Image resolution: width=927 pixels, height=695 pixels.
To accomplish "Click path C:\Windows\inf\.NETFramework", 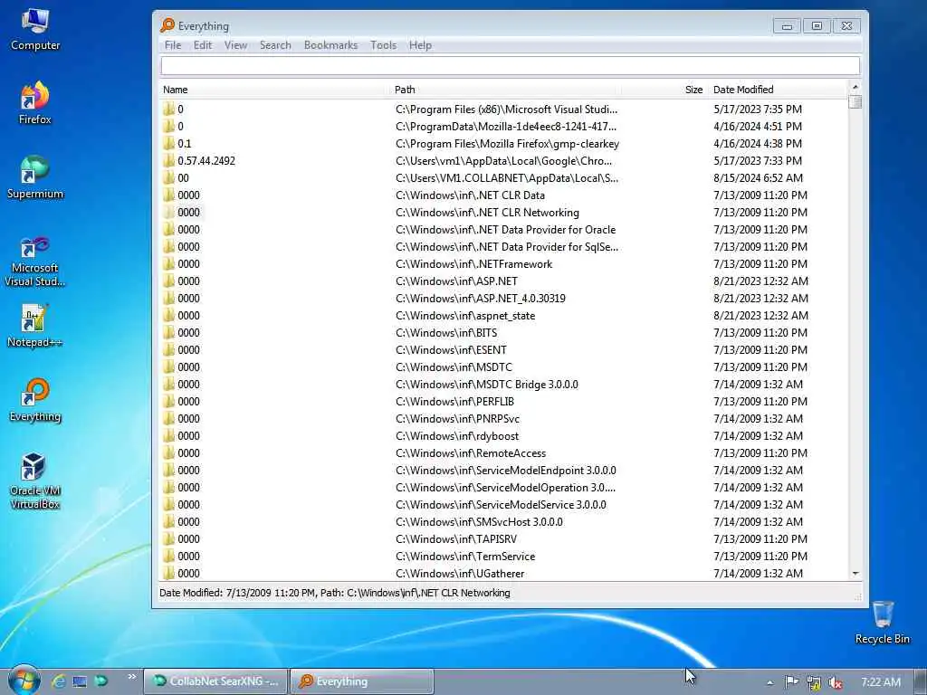I will click(x=473, y=263).
